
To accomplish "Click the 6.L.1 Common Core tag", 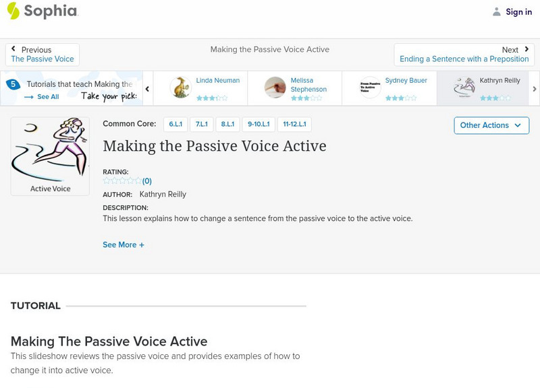I will pyautogui.click(x=175, y=125).
